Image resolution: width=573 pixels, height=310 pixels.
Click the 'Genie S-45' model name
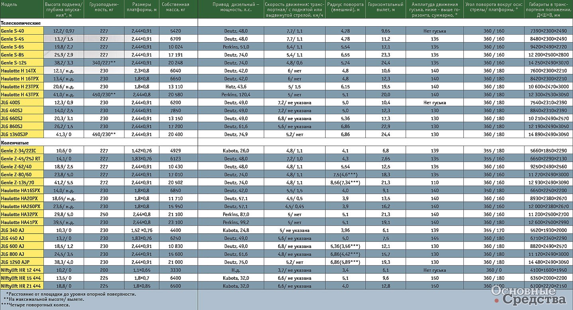point(12,39)
